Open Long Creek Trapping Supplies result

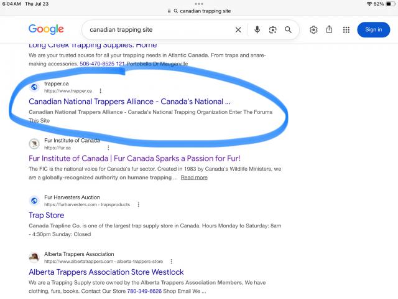click(93, 45)
